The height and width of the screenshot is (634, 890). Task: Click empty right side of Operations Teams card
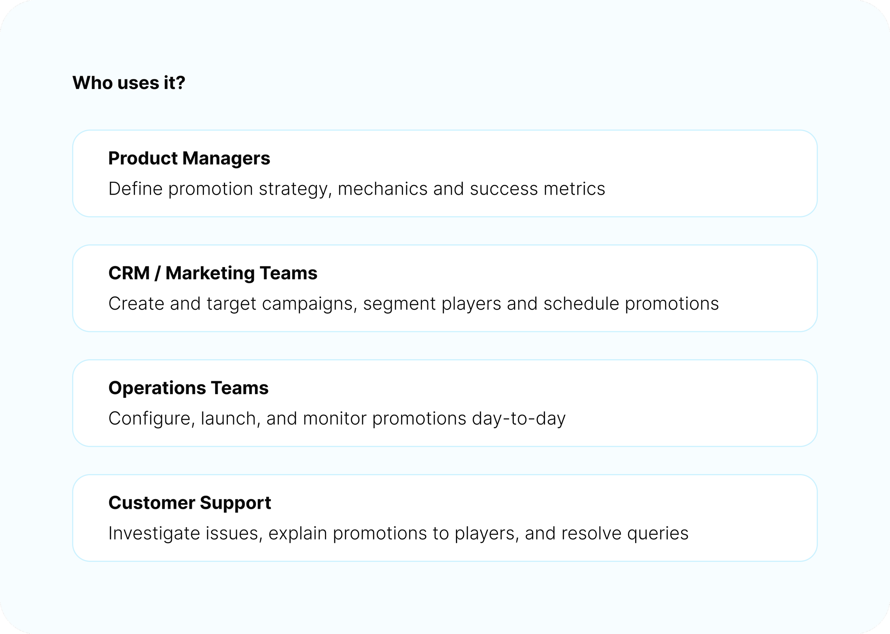coord(722,402)
